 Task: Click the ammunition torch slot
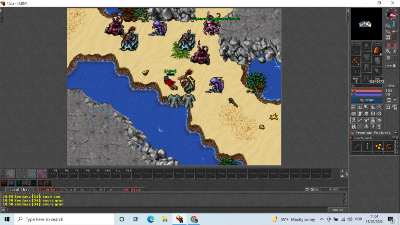[378, 72]
